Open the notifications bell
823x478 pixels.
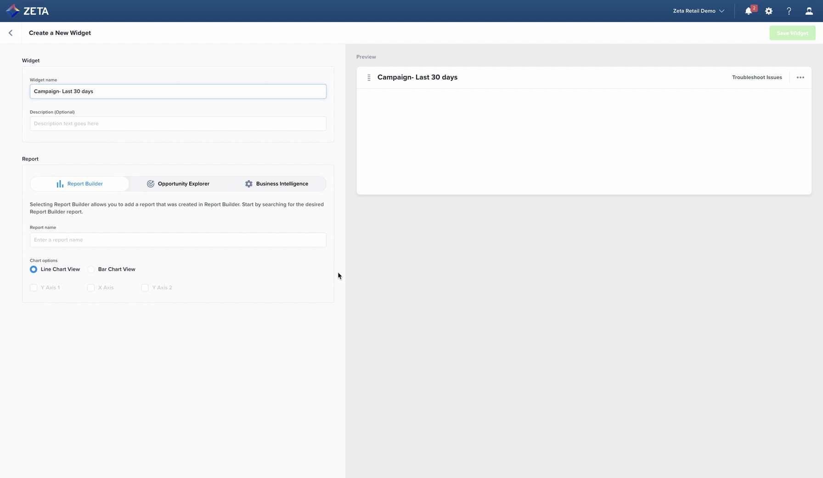(749, 11)
